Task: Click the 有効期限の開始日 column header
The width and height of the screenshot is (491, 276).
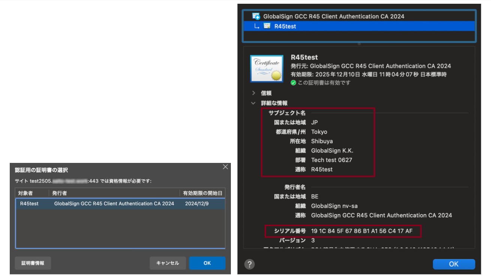Action: point(202,193)
